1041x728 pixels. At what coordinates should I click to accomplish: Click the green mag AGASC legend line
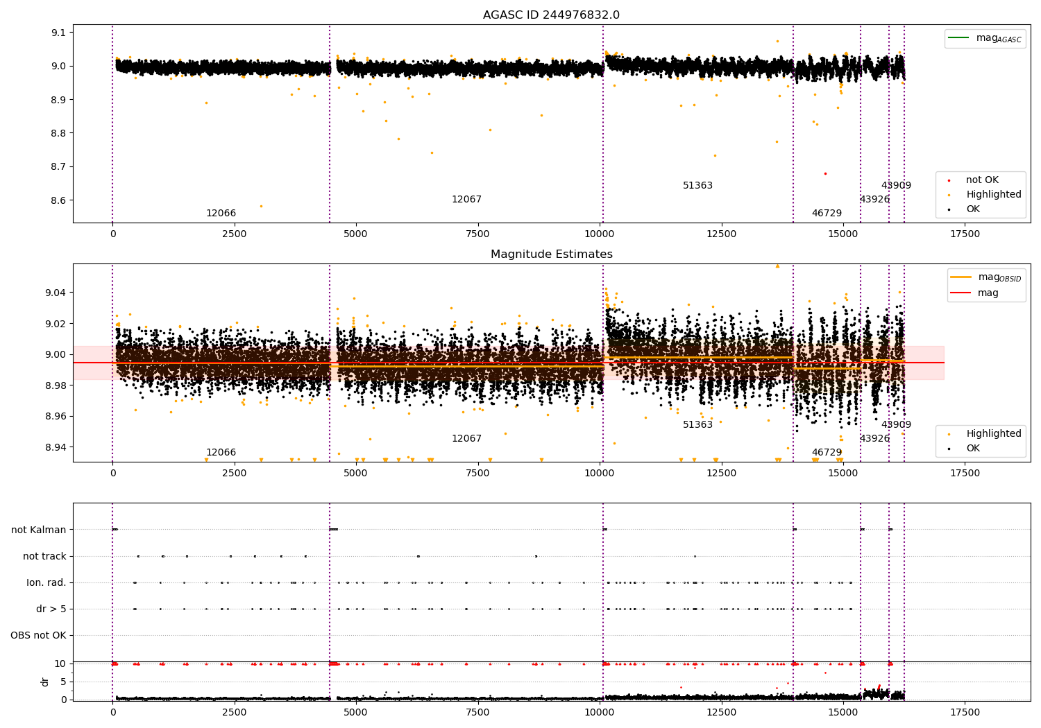958,37
